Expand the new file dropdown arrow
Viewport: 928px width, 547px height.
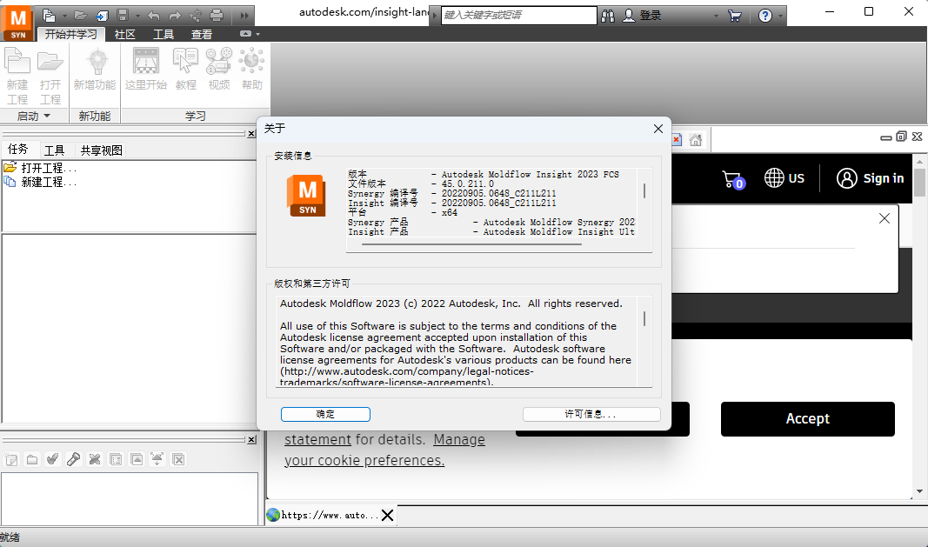click(63, 16)
